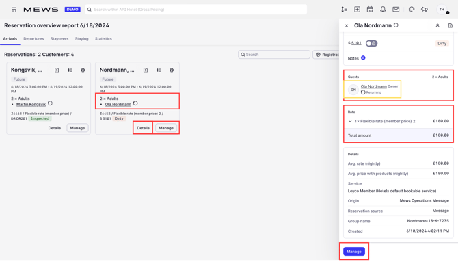
Task: Switch to the Statistics tab
Action: click(x=103, y=38)
